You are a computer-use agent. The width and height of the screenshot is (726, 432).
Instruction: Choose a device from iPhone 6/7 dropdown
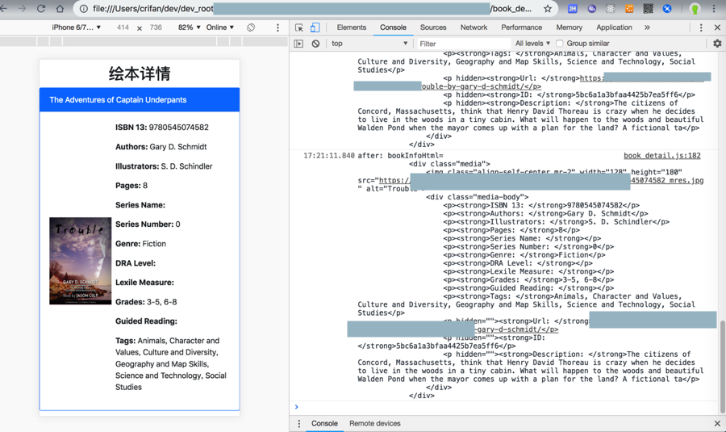click(x=77, y=27)
